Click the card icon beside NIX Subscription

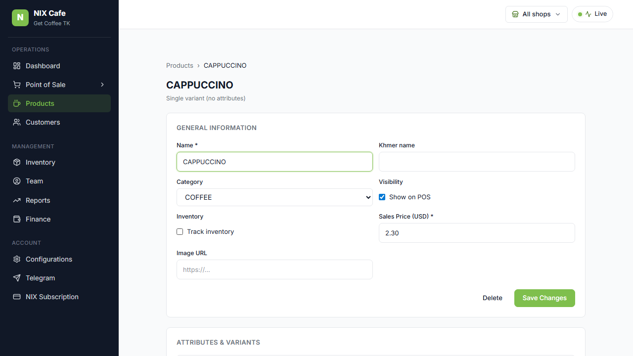coord(17,297)
